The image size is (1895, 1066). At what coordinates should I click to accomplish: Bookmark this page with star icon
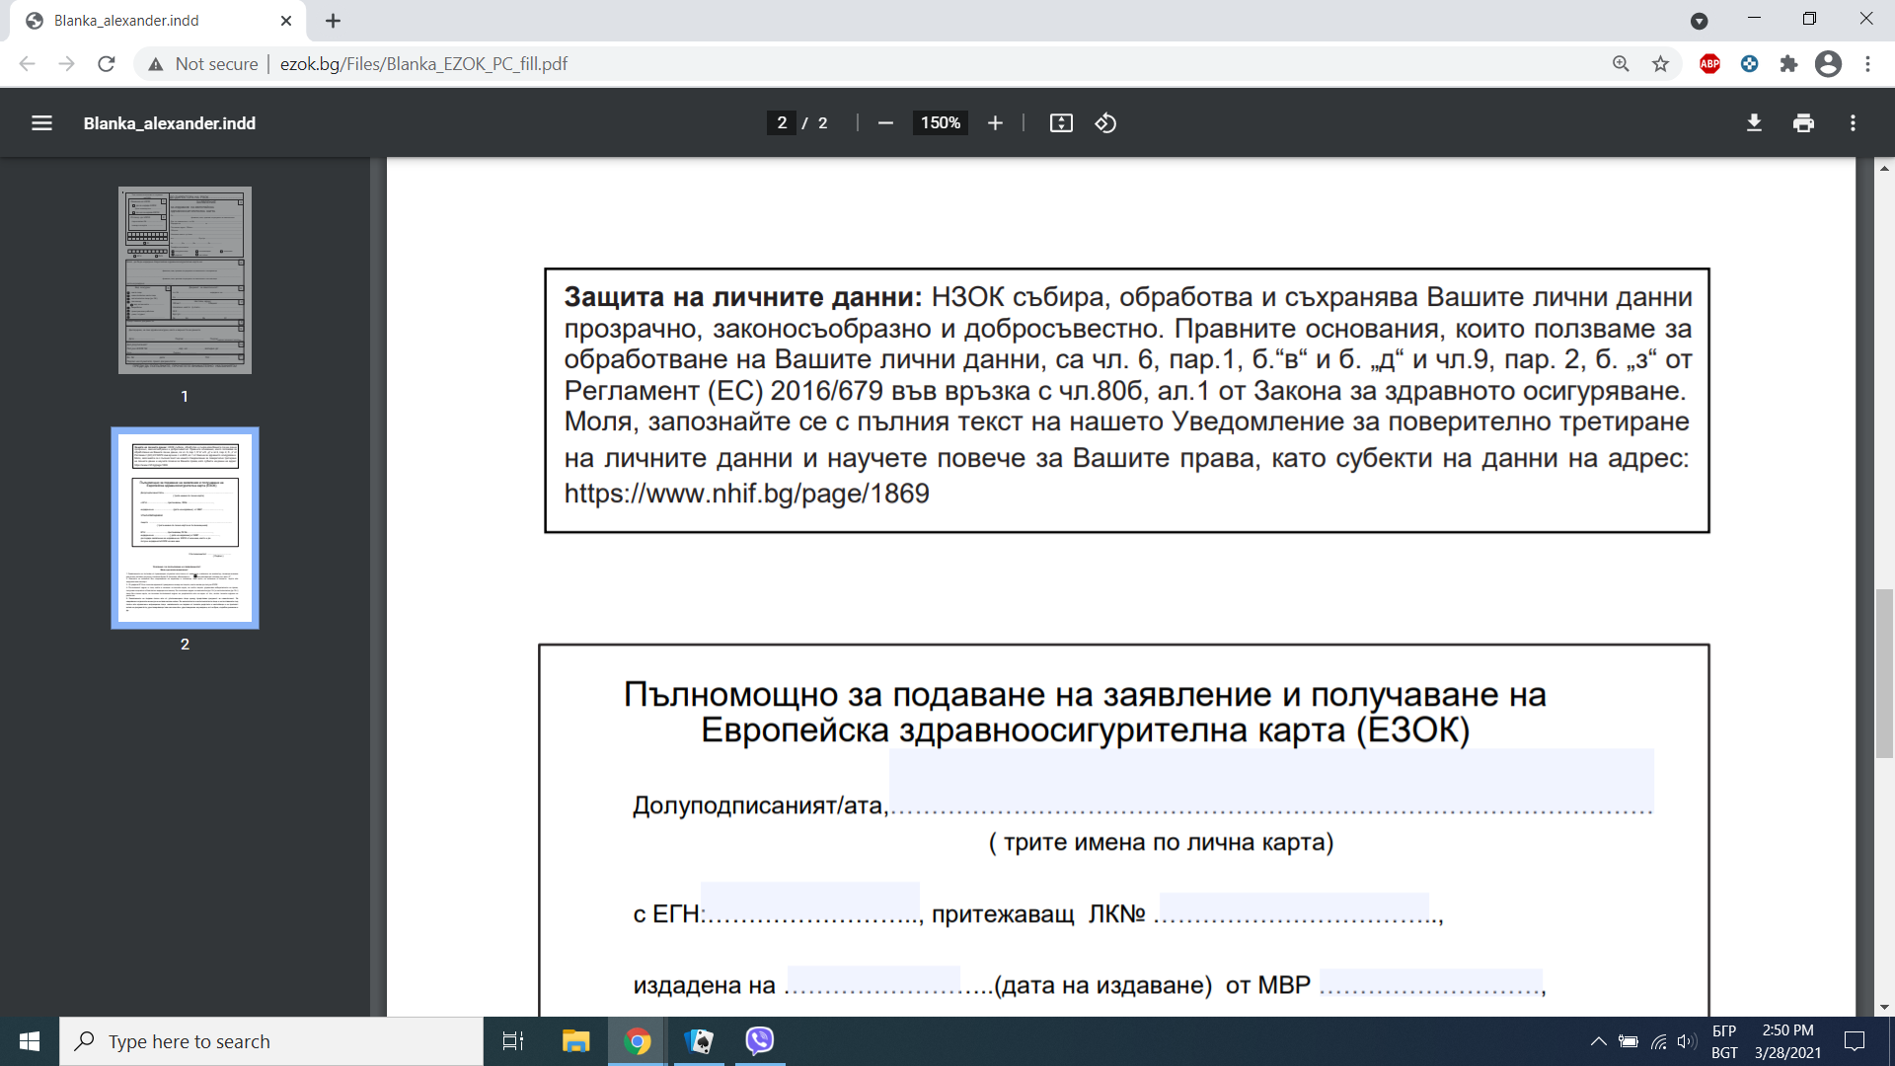(x=1660, y=64)
